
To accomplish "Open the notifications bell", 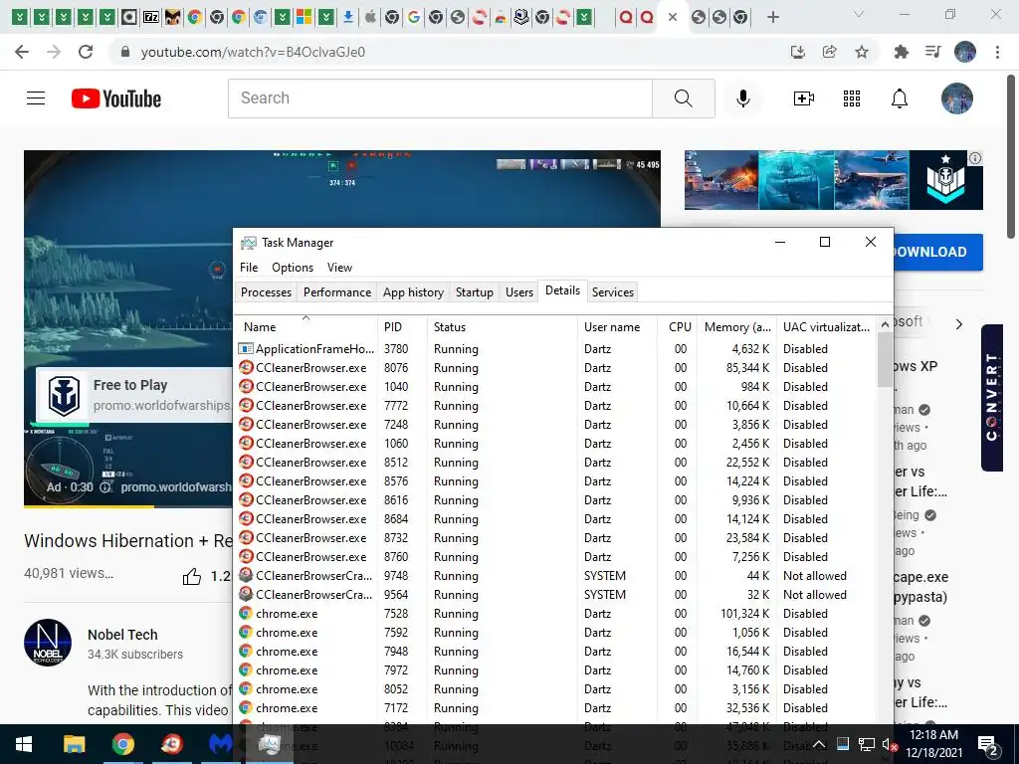I will click(900, 98).
